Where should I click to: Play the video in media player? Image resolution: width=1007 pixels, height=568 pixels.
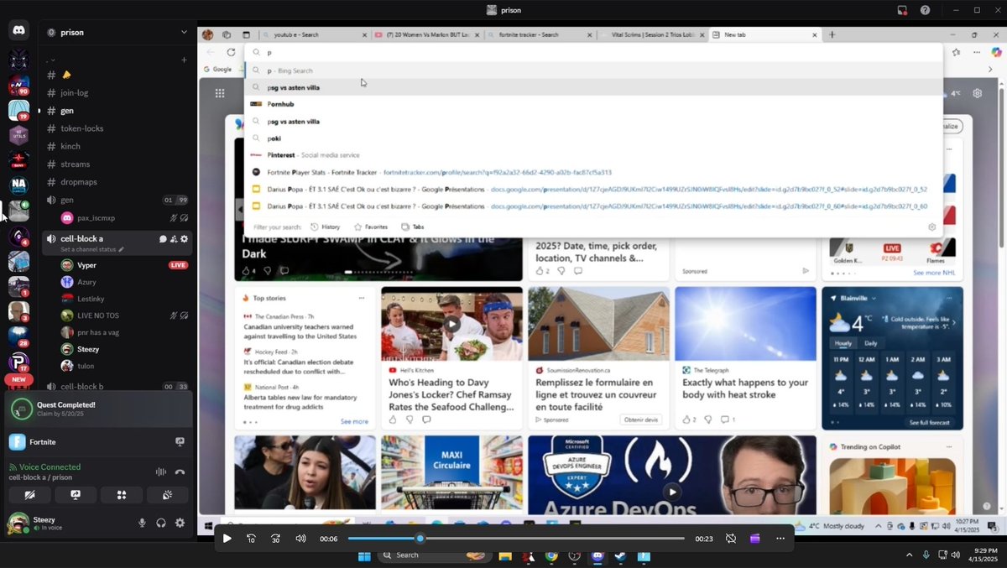227,539
